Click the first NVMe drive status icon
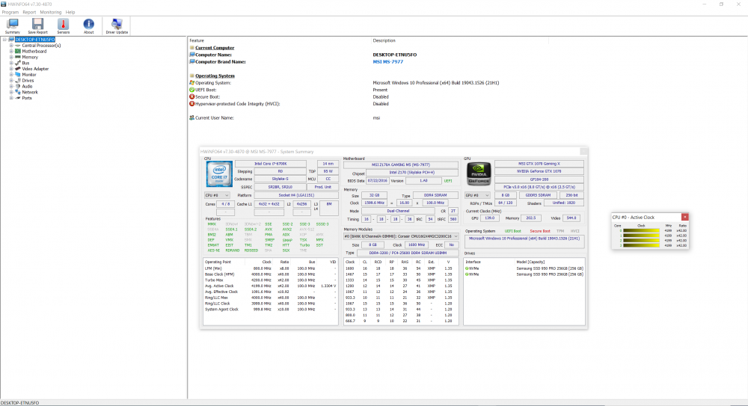The image size is (748, 406). pos(467,268)
